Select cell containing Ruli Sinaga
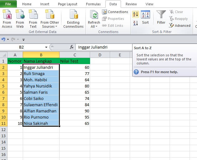197x160 pixels. (x=41, y=73)
